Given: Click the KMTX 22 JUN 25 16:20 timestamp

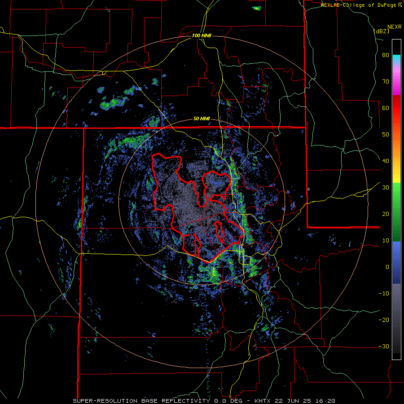Looking at the screenshot, I should [295, 401].
